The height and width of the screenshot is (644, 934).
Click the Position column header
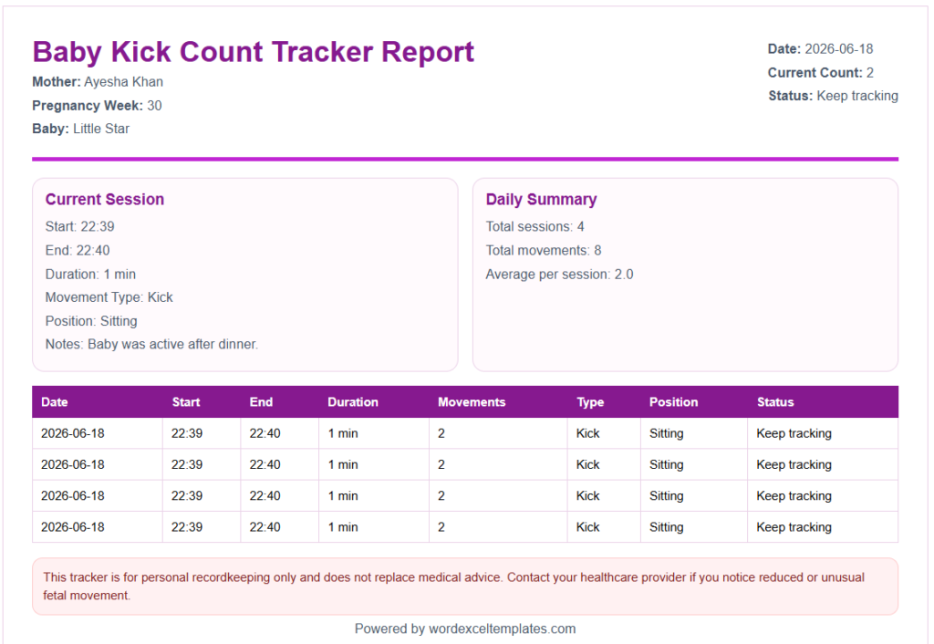point(673,402)
